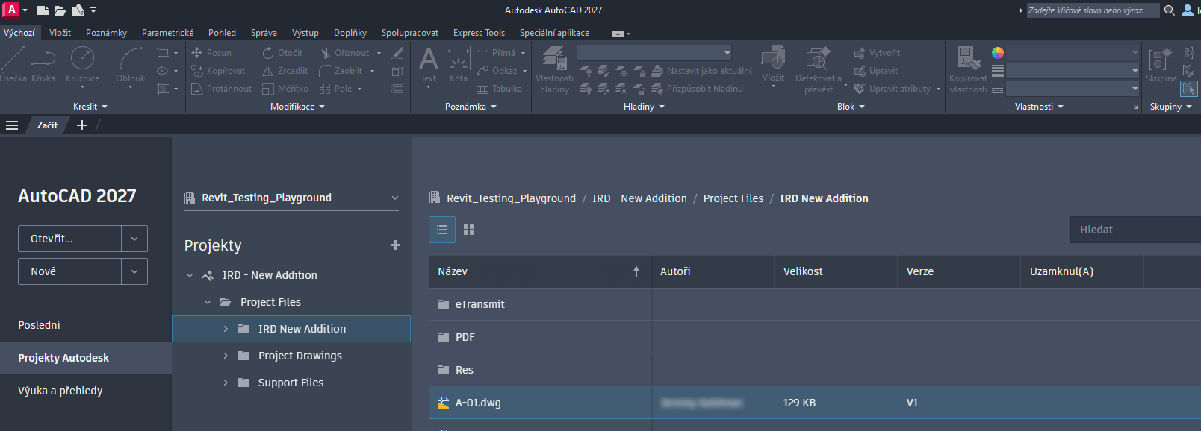This screenshot has width=1201, height=431.
Task: Open the object color swatch wheel
Action: tap(997, 53)
